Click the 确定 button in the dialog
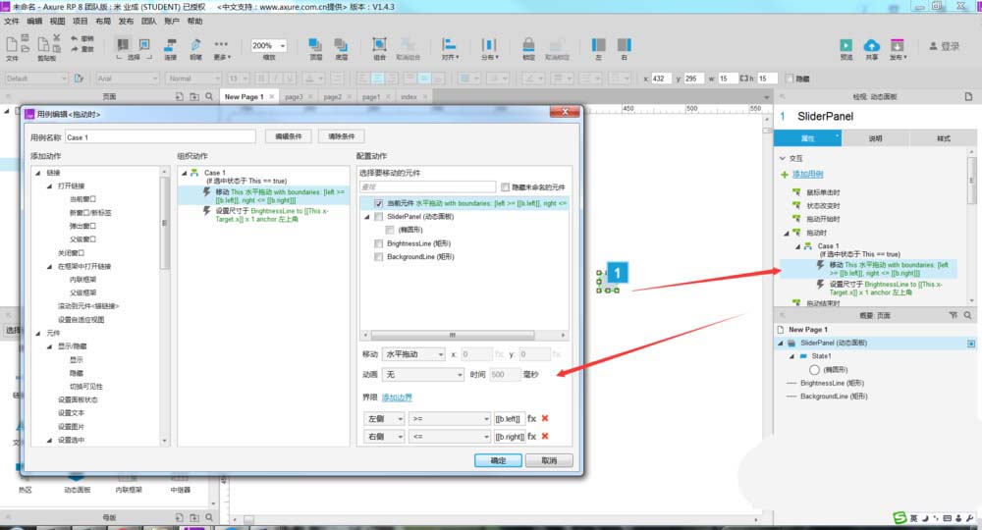Screen dimensions: 982x530 498,460
